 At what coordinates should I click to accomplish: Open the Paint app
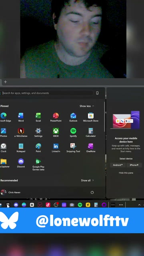click(x=38, y=148)
